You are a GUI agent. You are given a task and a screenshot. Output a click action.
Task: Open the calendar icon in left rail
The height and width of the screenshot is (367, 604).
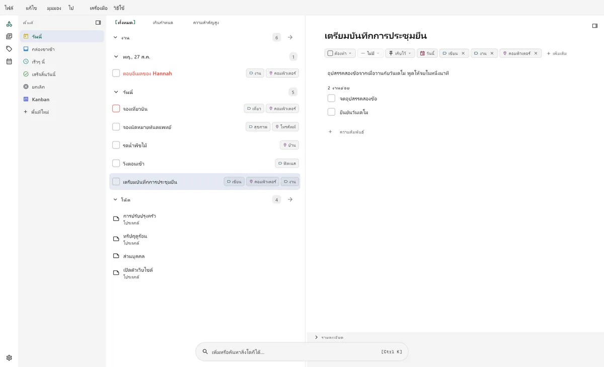pos(9,61)
